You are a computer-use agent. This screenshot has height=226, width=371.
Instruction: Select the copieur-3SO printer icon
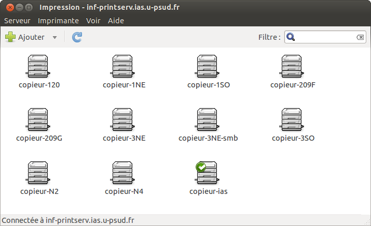pyautogui.click(x=293, y=120)
